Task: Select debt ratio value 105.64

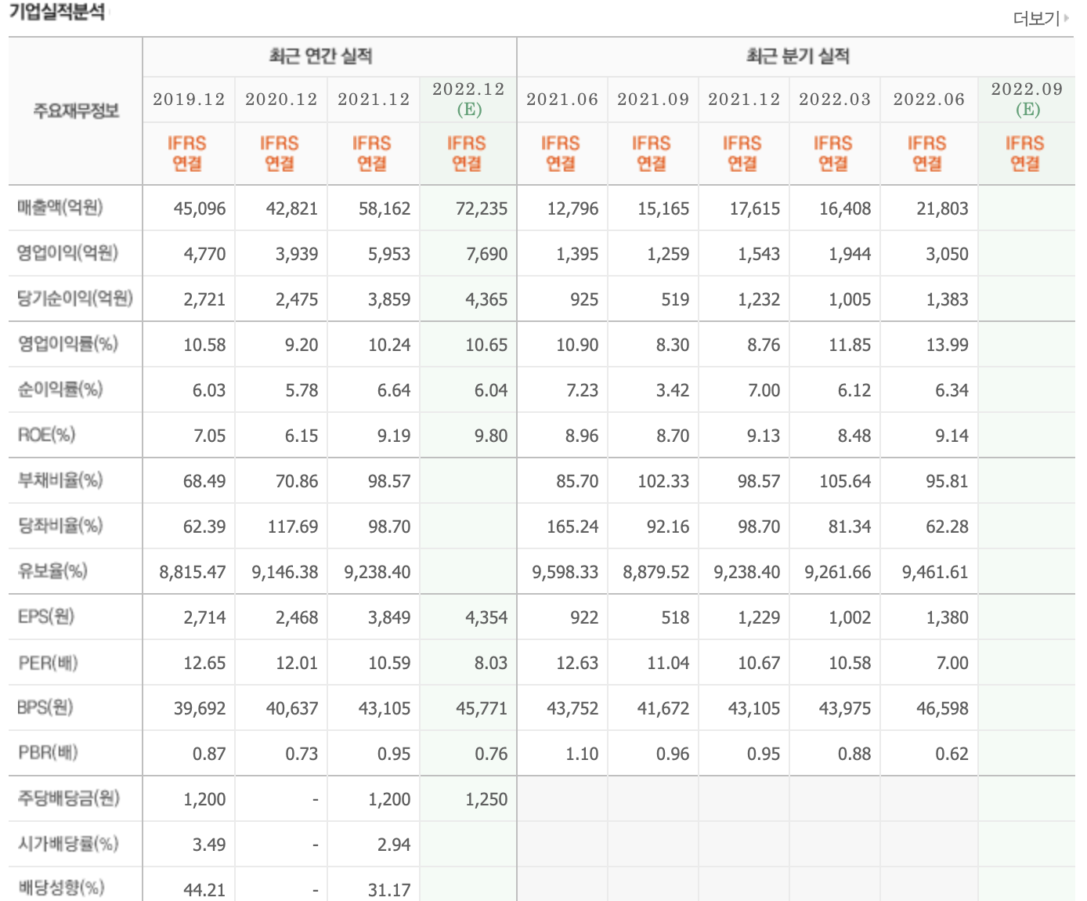Action: coord(845,482)
